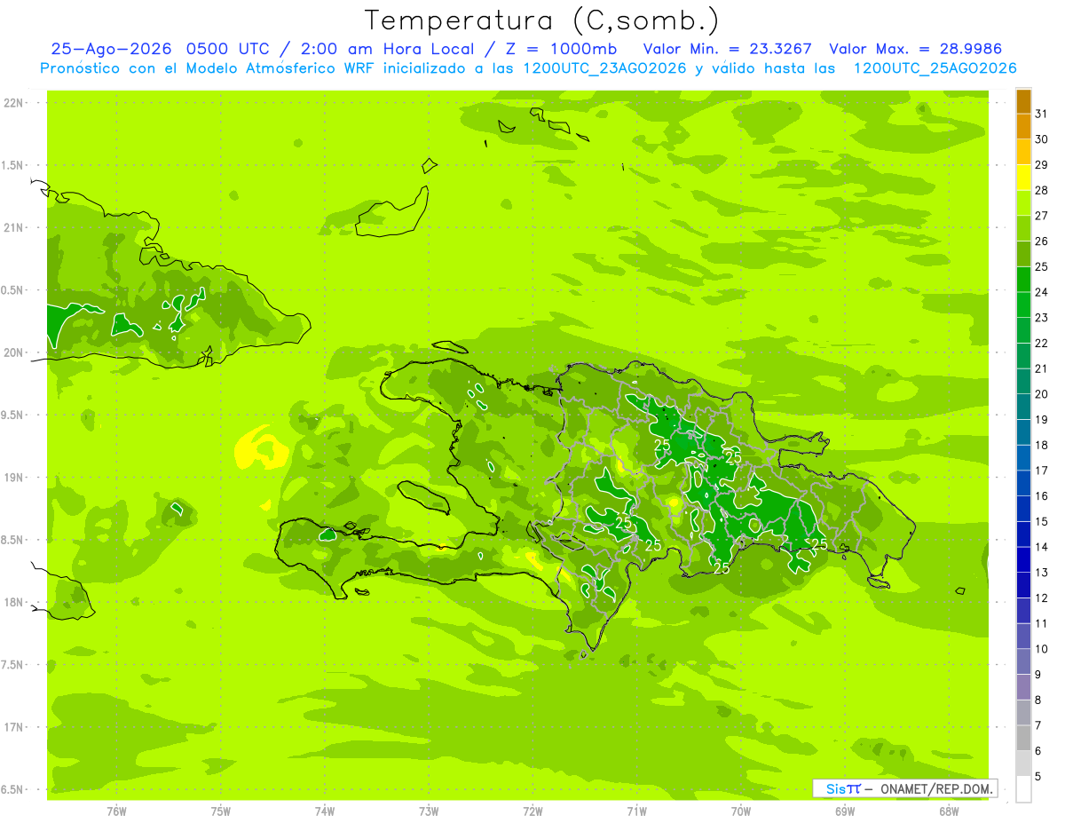Click the legend value "16"
The height and width of the screenshot is (823, 1065).
point(1042,496)
